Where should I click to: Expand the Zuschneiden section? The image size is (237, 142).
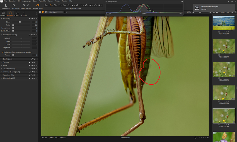pos(1,59)
